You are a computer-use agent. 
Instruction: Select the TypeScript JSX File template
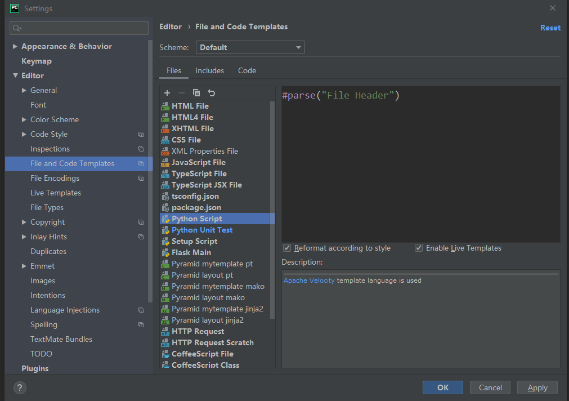tap(217, 185)
